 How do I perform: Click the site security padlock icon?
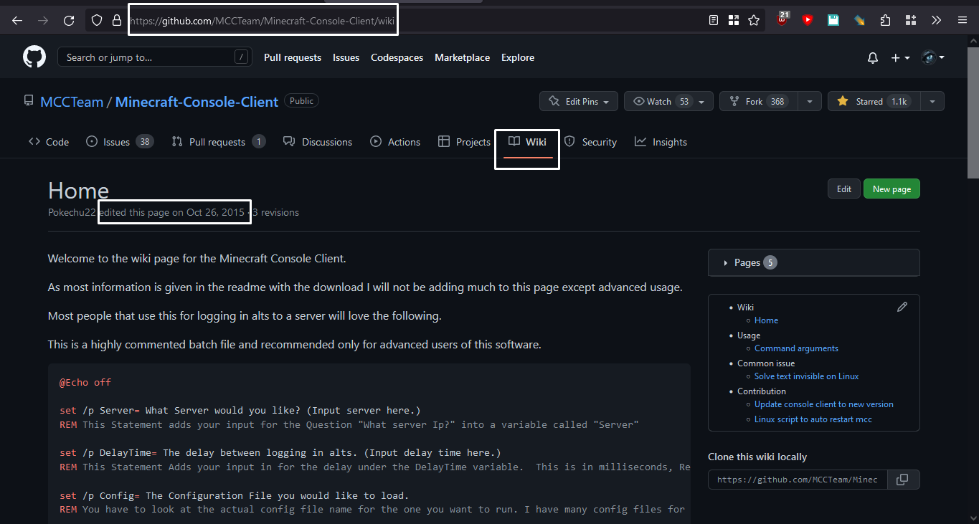point(116,20)
